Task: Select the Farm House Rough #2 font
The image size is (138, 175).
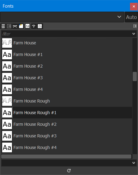Action: [x=67, y=124]
